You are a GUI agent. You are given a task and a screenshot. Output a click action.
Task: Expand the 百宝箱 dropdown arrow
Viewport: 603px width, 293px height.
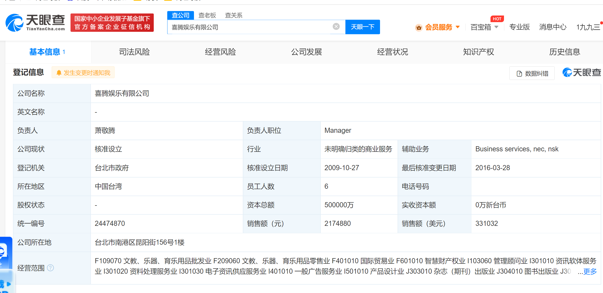[x=496, y=27]
